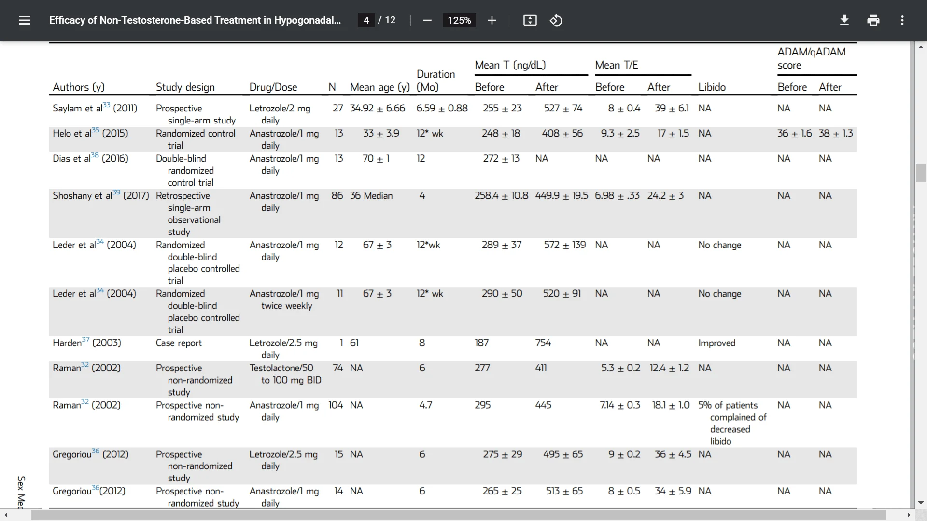Click the 'ADAM/qADAM score' header

(x=812, y=58)
